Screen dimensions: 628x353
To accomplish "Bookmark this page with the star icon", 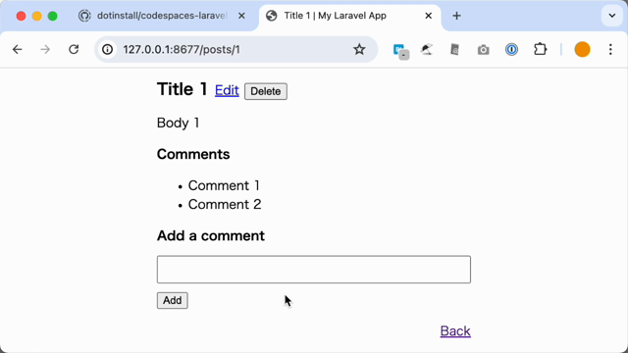I will pos(359,50).
